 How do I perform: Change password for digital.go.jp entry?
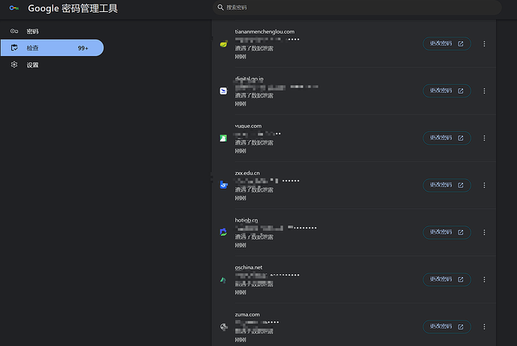447,91
